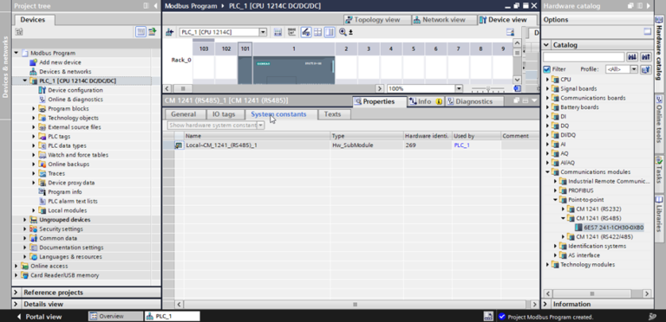Click Program info in project tree
Screen dimensions: 666x322
pos(65,192)
